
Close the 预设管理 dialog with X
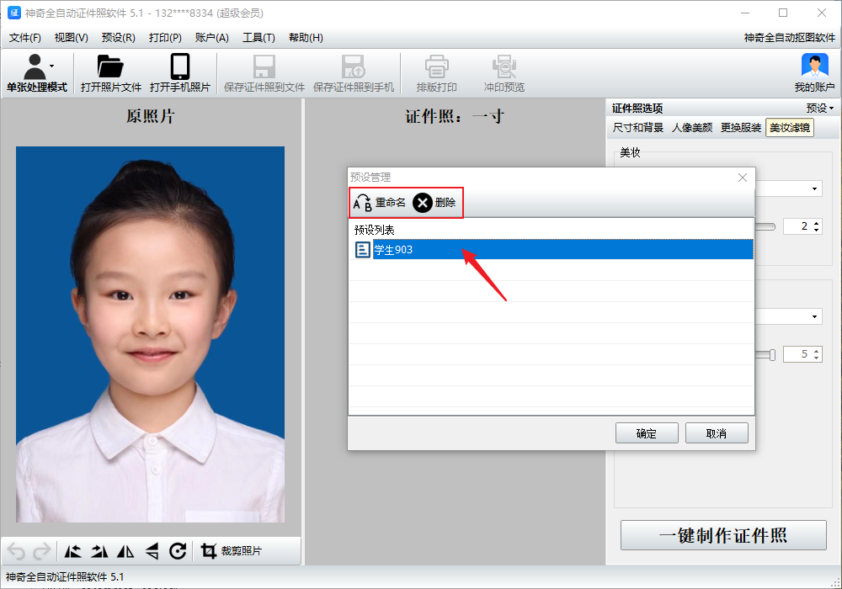(x=743, y=178)
